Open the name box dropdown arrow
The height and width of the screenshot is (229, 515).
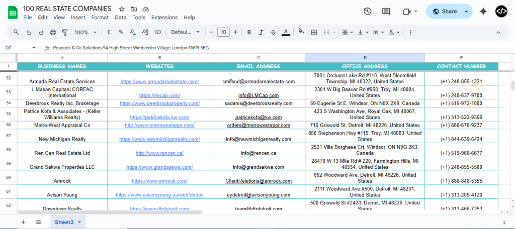click(34, 48)
